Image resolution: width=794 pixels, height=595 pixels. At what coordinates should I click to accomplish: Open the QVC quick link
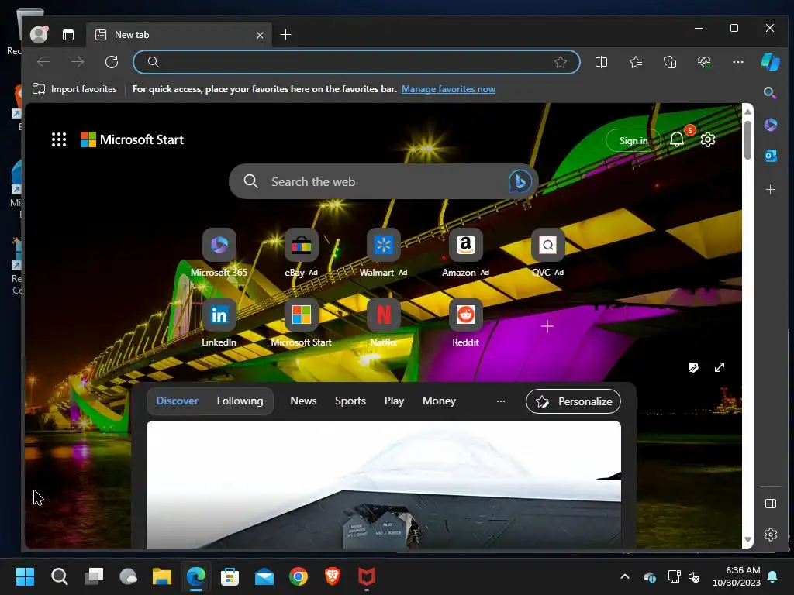[x=547, y=253]
